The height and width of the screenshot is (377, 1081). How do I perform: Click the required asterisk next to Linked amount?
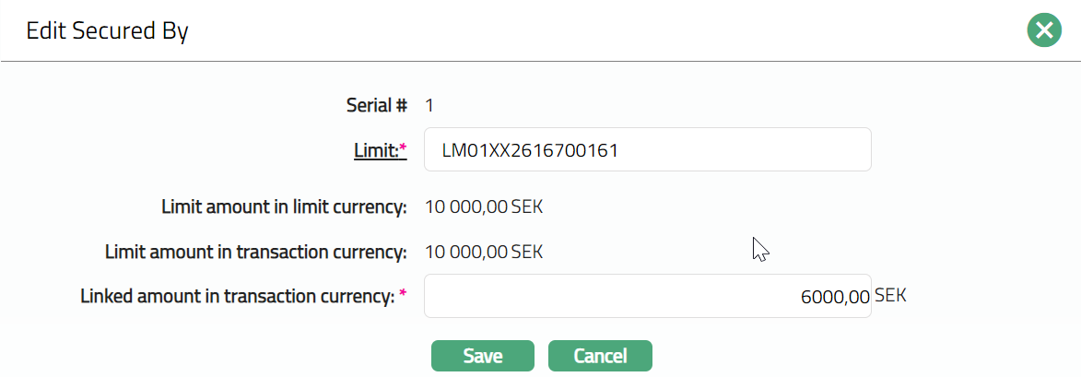tap(403, 295)
